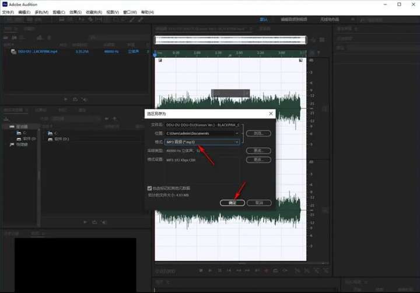Edit the file name field in dialog
The width and height of the screenshot is (420, 293).
(x=202, y=125)
